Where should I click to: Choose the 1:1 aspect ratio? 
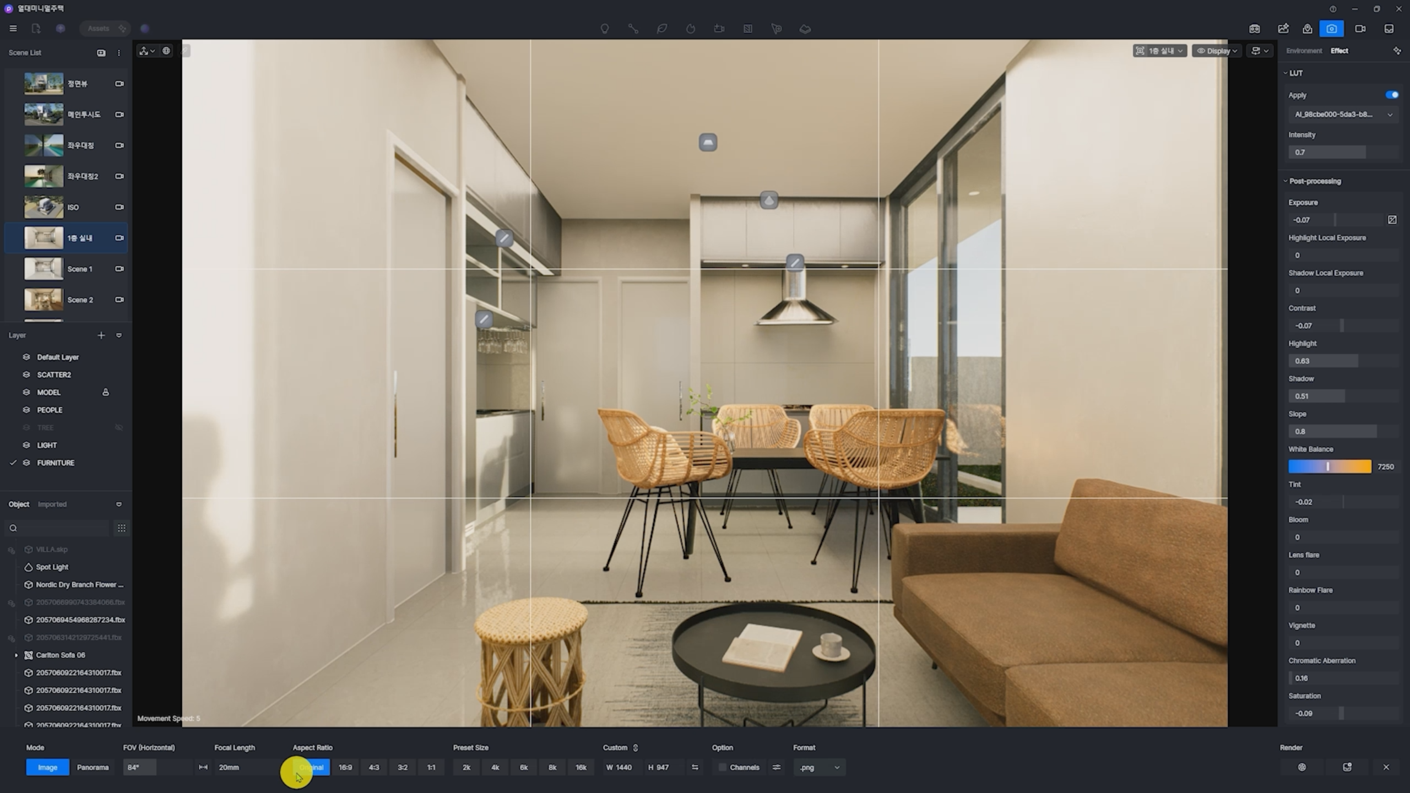pyautogui.click(x=431, y=767)
